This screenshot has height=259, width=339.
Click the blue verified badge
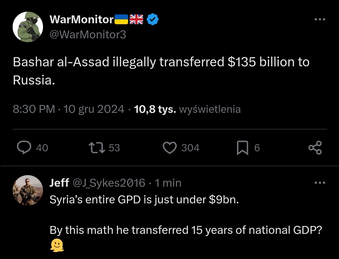(153, 20)
